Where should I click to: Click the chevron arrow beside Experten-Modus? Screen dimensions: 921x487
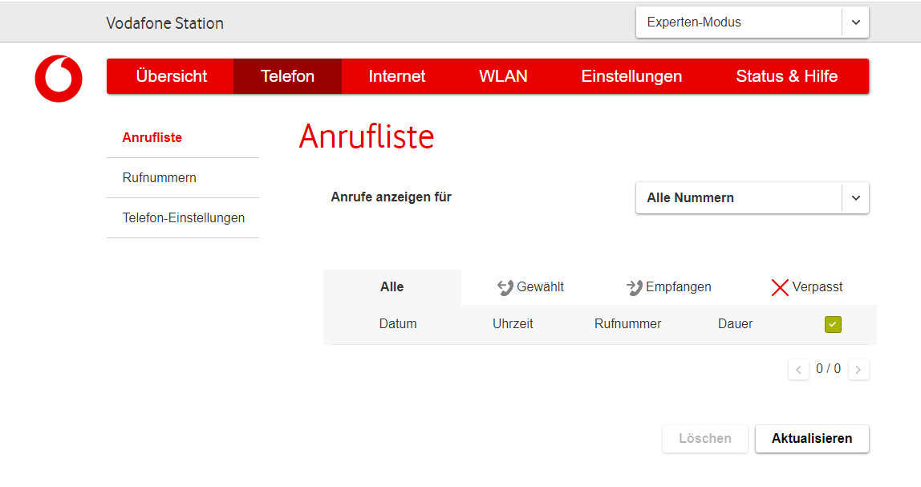[855, 22]
